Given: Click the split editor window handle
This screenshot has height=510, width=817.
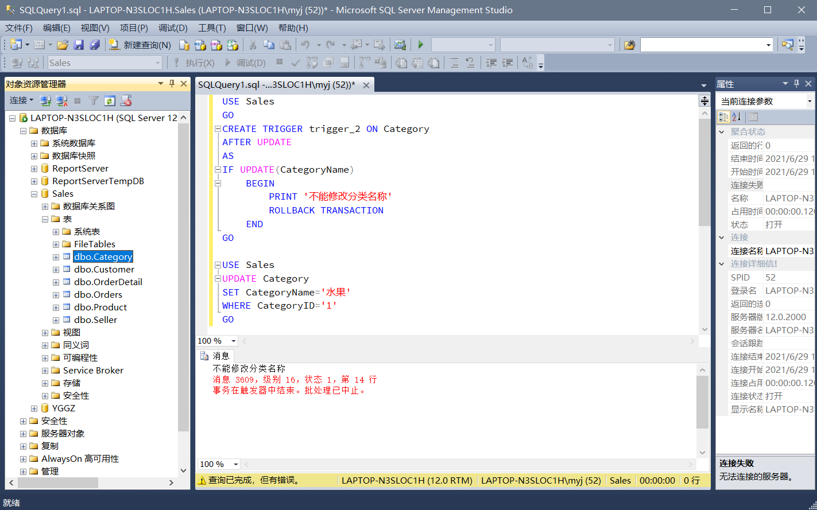Looking at the screenshot, I should tap(704, 101).
